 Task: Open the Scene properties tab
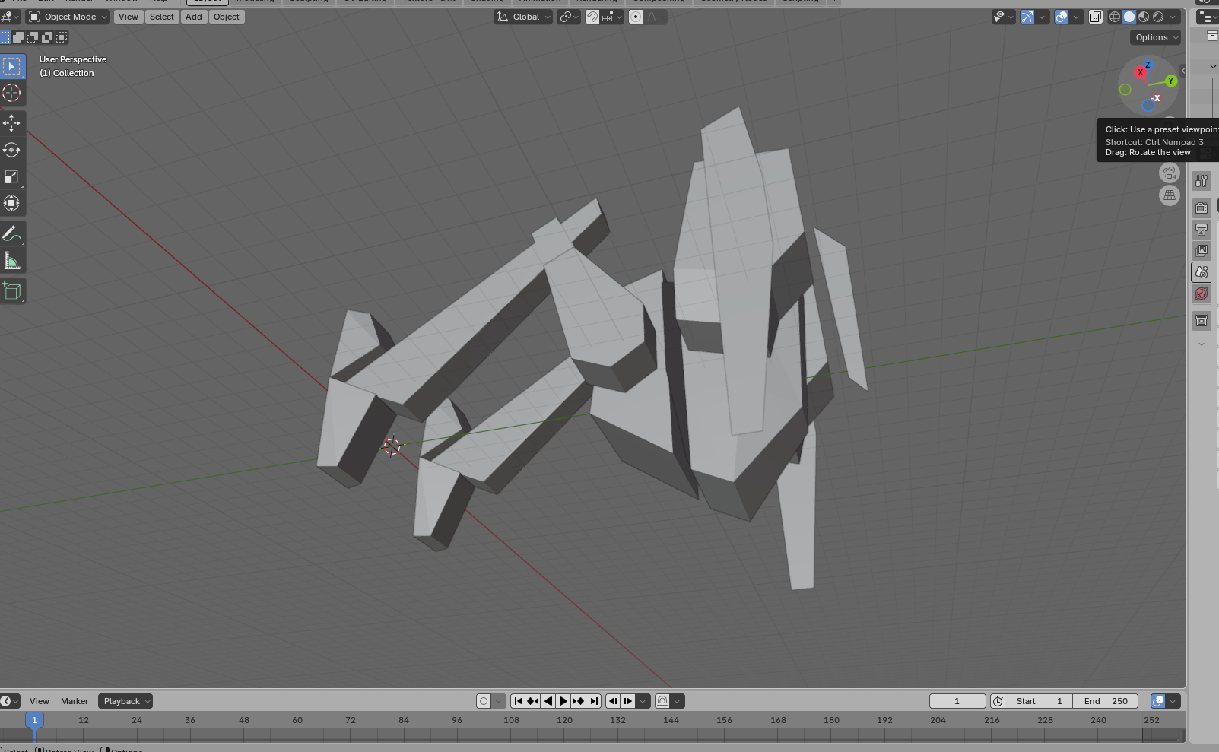[x=1202, y=271]
